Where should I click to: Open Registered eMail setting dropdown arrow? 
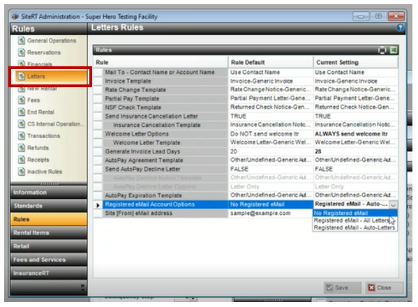pyautogui.click(x=393, y=204)
